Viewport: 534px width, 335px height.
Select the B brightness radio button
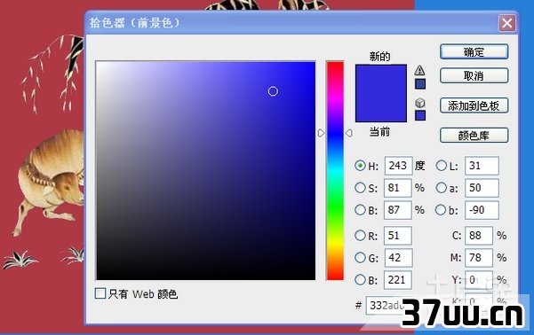pyautogui.click(x=360, y=210)
